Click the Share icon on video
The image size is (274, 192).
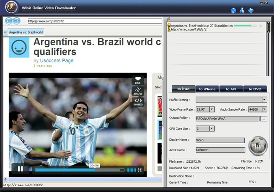point(138,91)
